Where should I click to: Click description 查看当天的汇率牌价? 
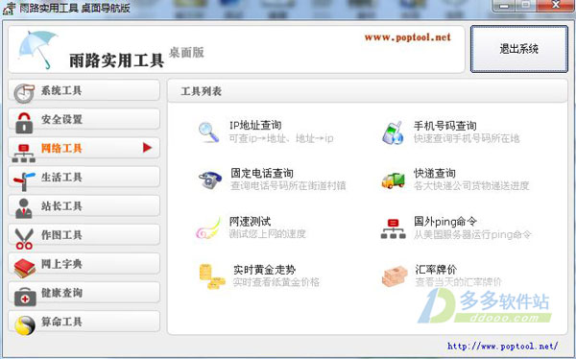coord(458,282)
